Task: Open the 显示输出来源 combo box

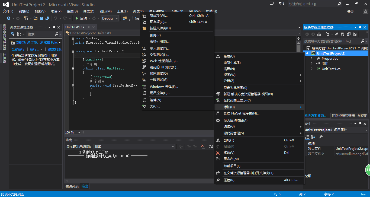Action: pos(134,146)
